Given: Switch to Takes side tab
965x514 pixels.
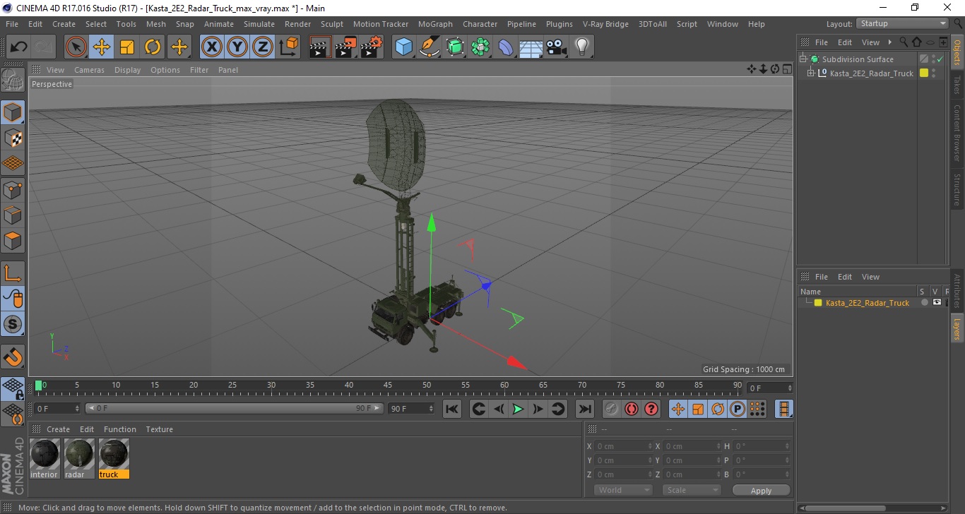Looking at the screenshot, I should [x=957, y=85].
